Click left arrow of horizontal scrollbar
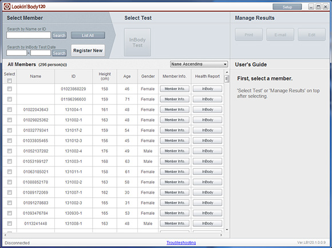The image size is (332, 248). tap(5, 235)
